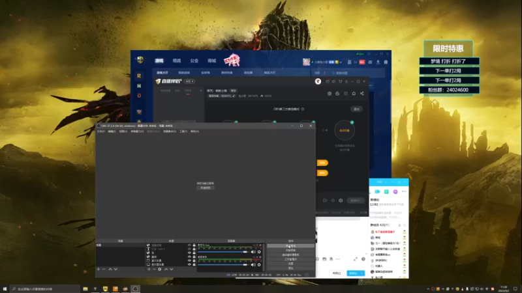Remove selected scene with OBS minus icon

coord(104,269)
